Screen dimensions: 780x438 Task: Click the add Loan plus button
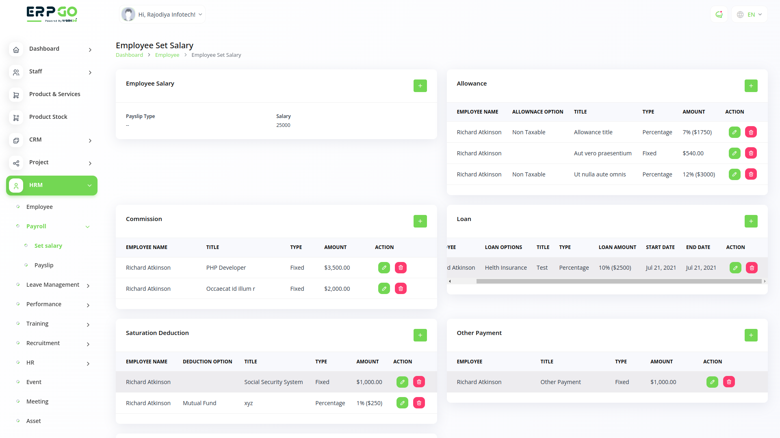pos(751,221)
